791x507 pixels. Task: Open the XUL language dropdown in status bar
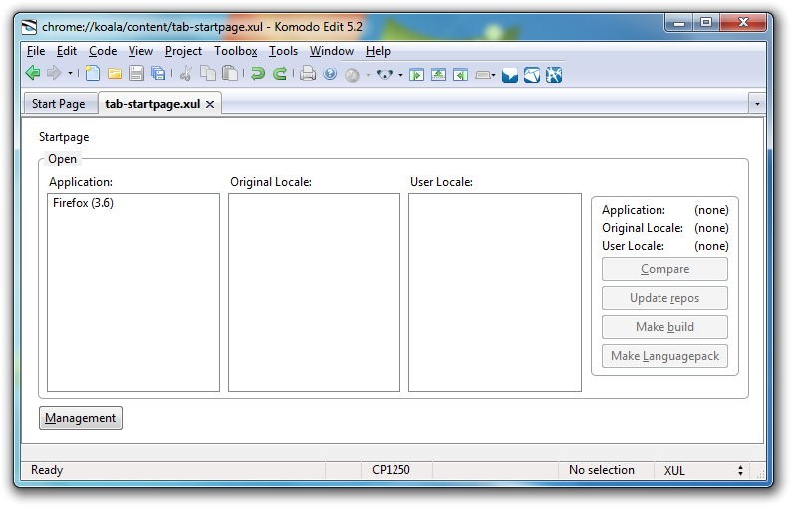pyautogui.click(x=702, y=471)
